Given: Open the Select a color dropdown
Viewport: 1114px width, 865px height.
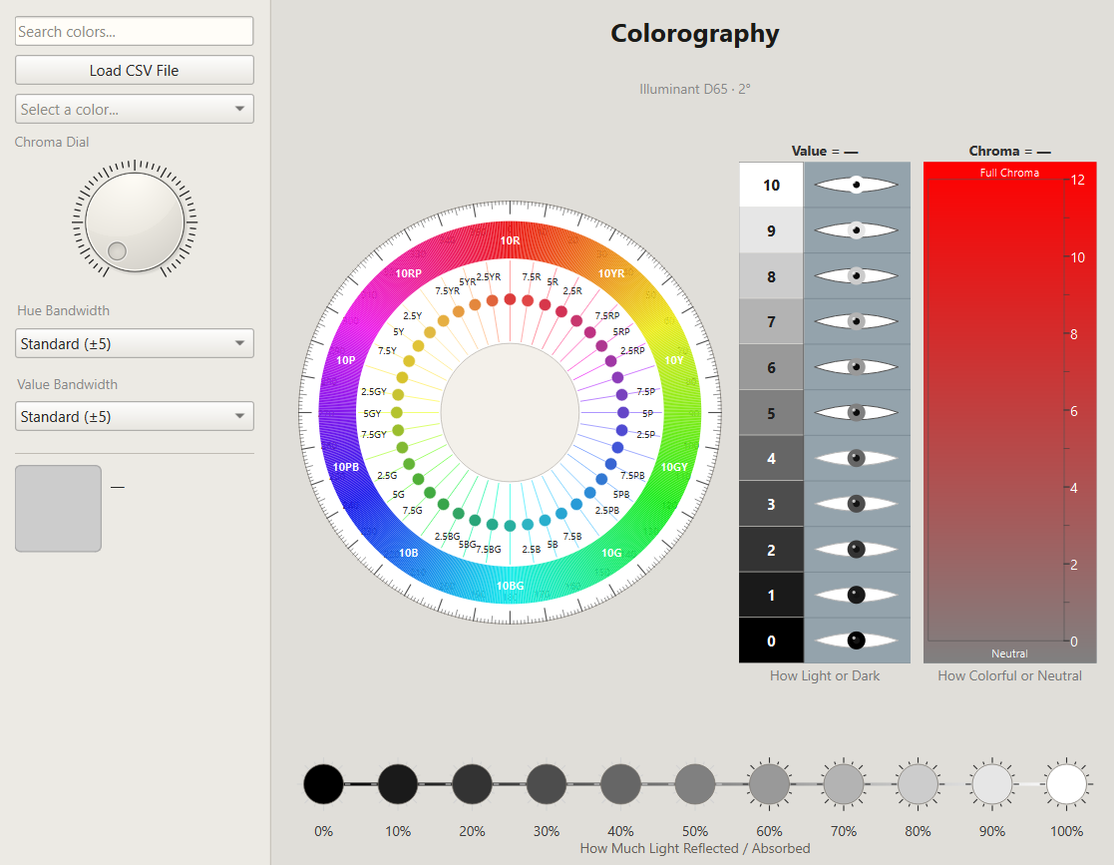Looking at the screenshot, I should click(x=134, y=109).
